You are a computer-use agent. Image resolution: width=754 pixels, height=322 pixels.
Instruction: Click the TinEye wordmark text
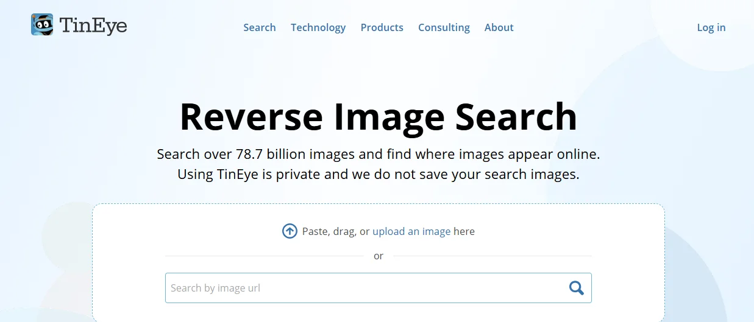click(93, 26)
